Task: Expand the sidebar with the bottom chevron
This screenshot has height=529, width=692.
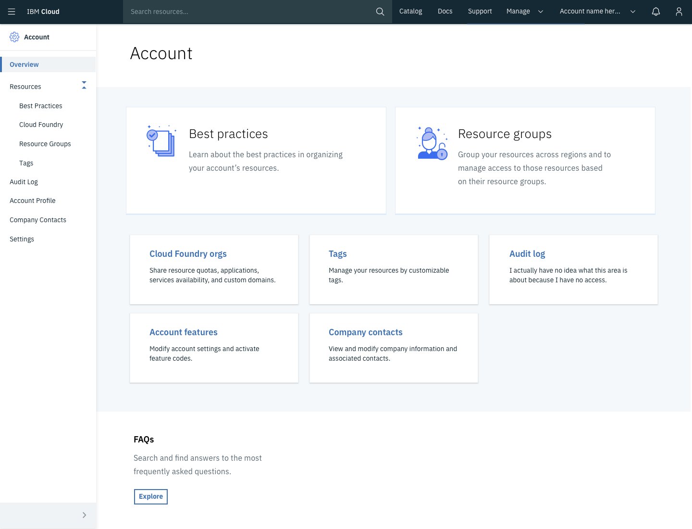Action: point(85,515)
